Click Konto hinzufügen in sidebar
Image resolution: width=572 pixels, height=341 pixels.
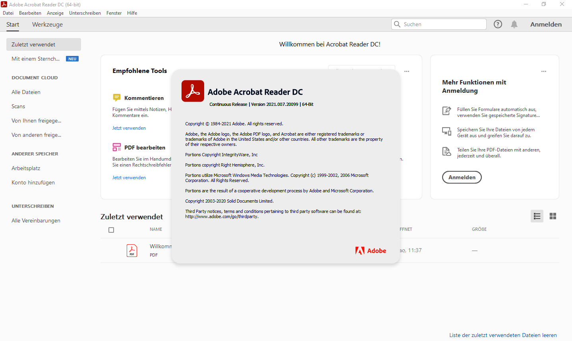click(33, 182)
